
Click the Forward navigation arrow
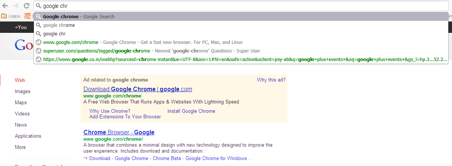16,6
